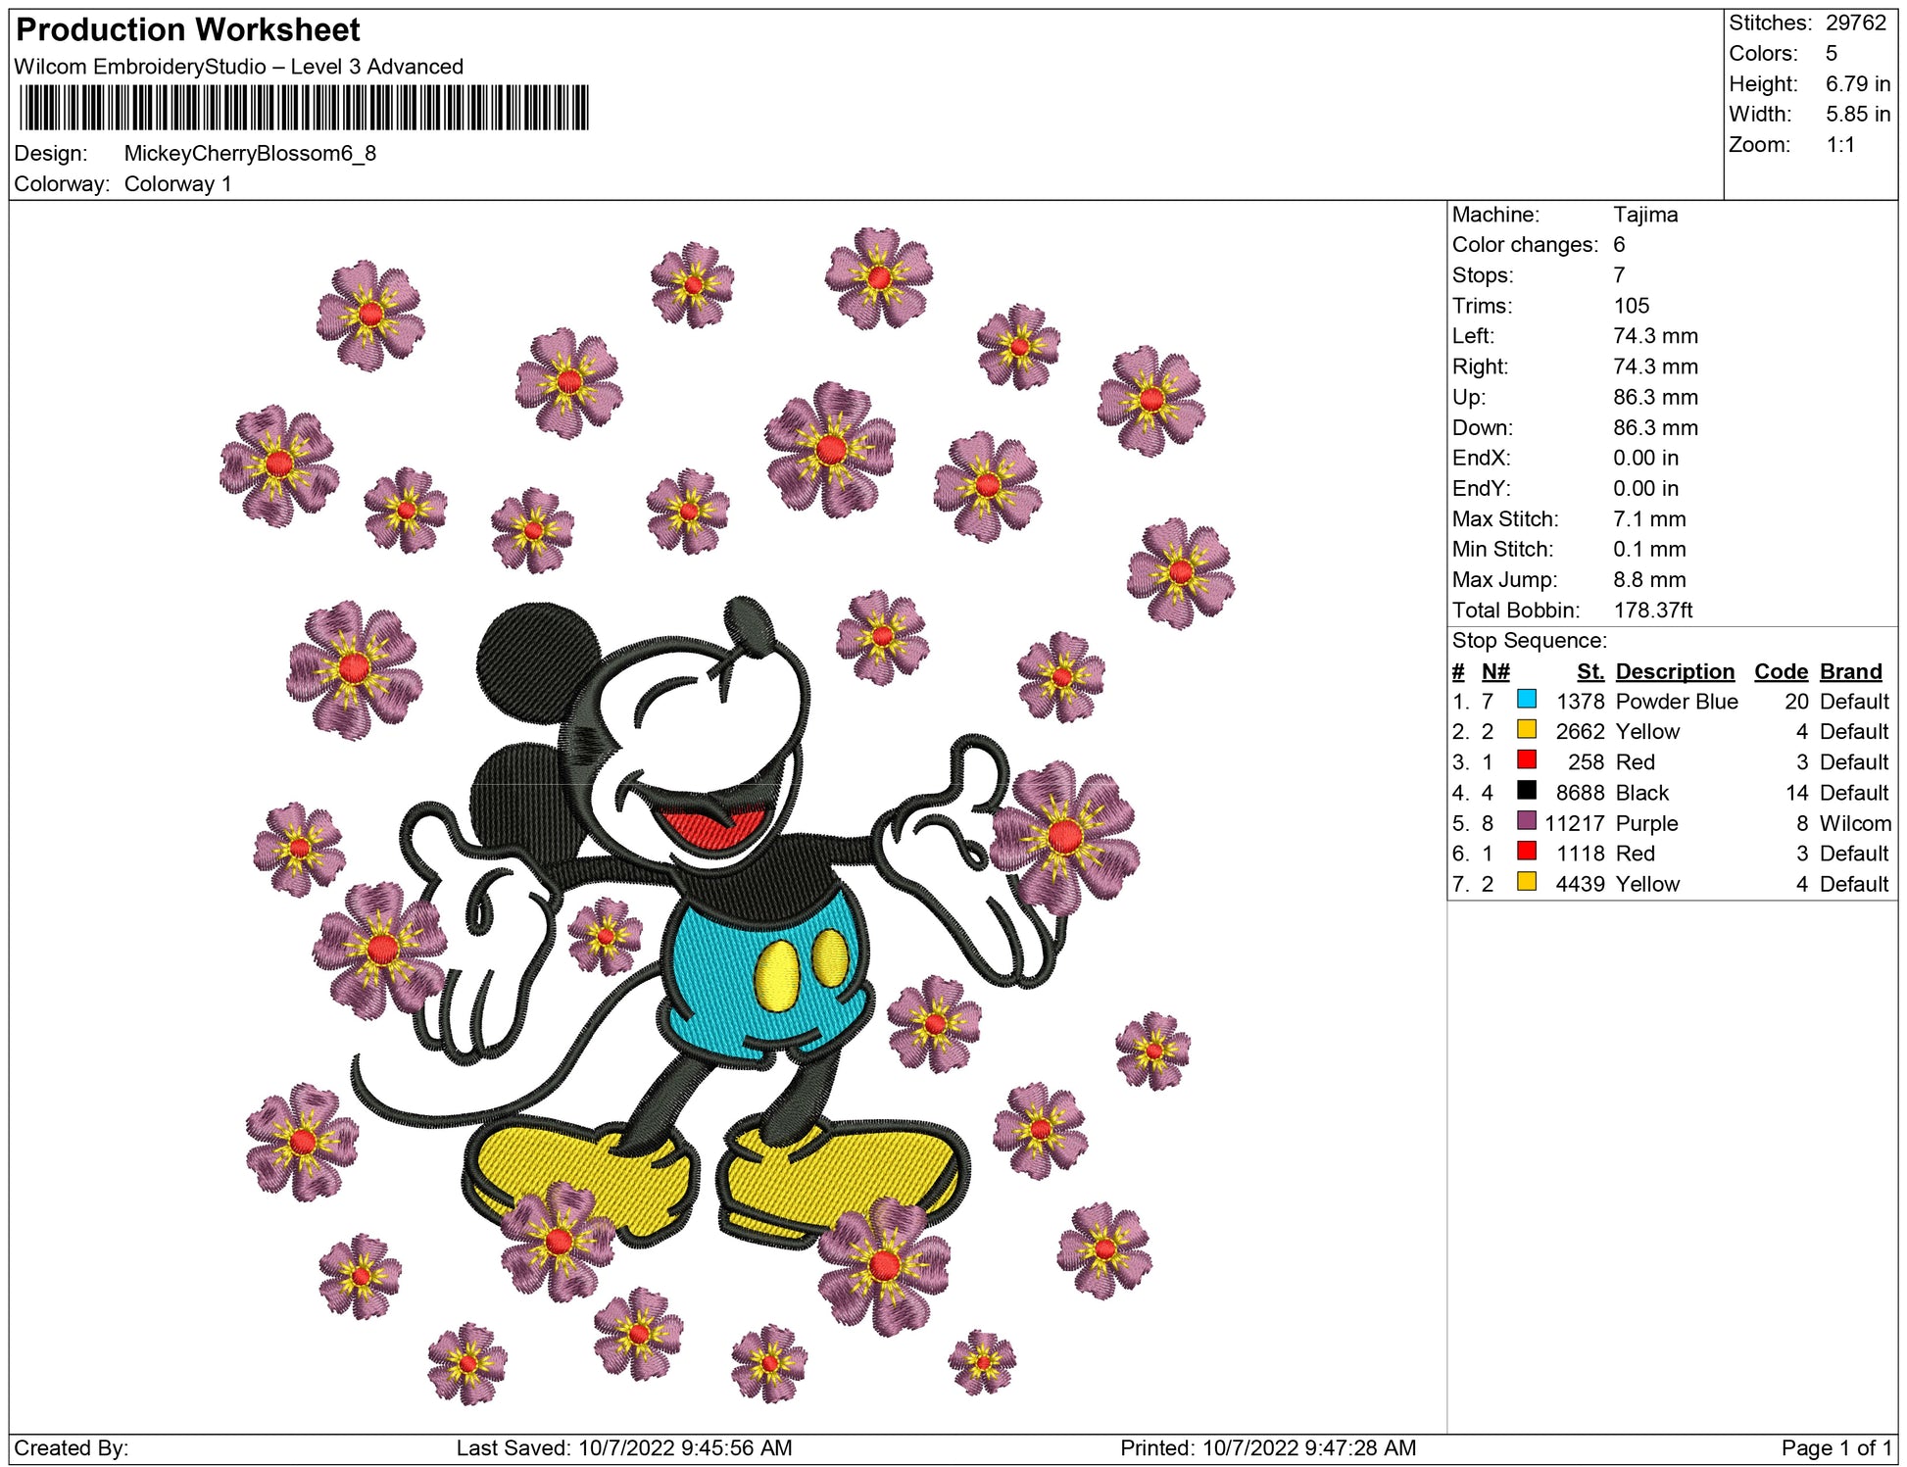Click the Total Bobbin value 178.37ft
Viewport: 1907px width, 1467px height.
(x=1652, y=611)
